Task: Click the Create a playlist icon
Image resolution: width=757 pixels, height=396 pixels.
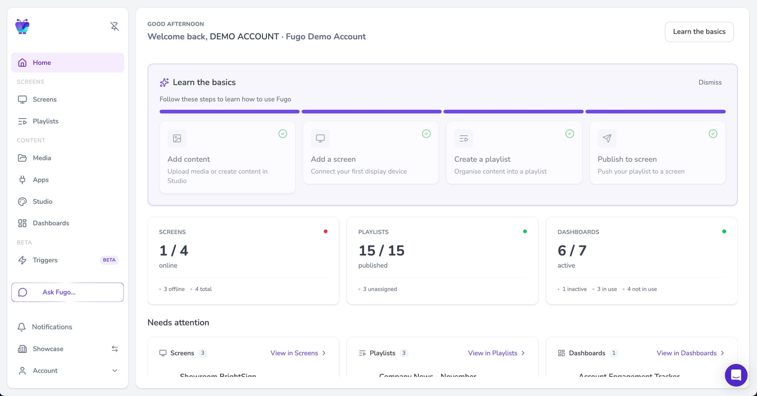Action: (463, 138)
